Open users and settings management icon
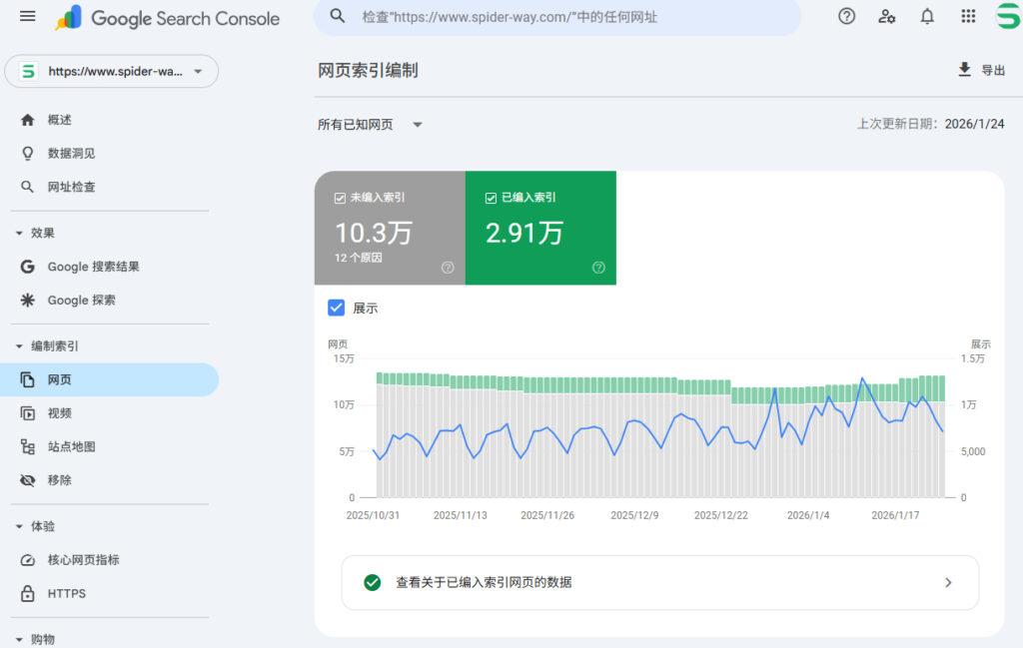 pyautogui.click(x=887, y=16)
